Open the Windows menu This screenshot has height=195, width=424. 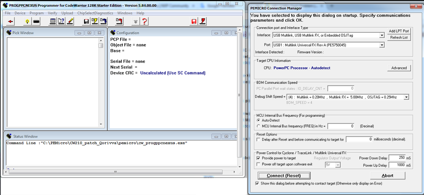click(x=125, y=13)
